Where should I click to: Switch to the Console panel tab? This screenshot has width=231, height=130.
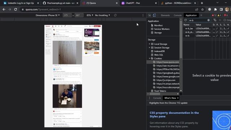tap(178, 15)
